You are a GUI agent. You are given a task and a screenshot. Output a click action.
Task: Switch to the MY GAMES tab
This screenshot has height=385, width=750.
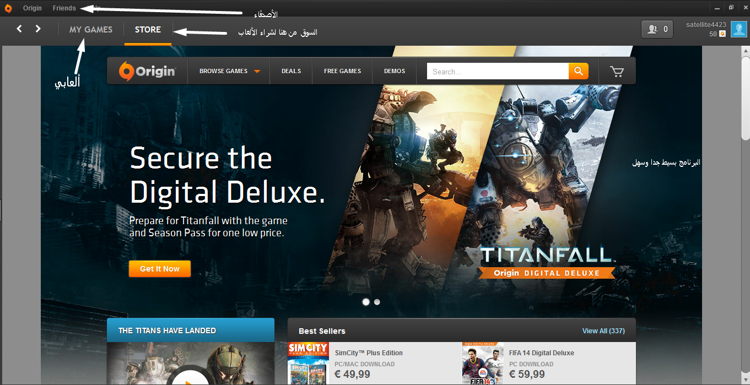(91, 30)
